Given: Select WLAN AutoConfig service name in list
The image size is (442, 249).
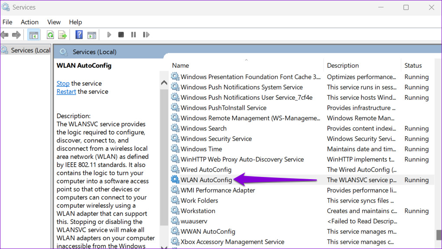Looking at the screenshot, I should [x=206, y=180].
